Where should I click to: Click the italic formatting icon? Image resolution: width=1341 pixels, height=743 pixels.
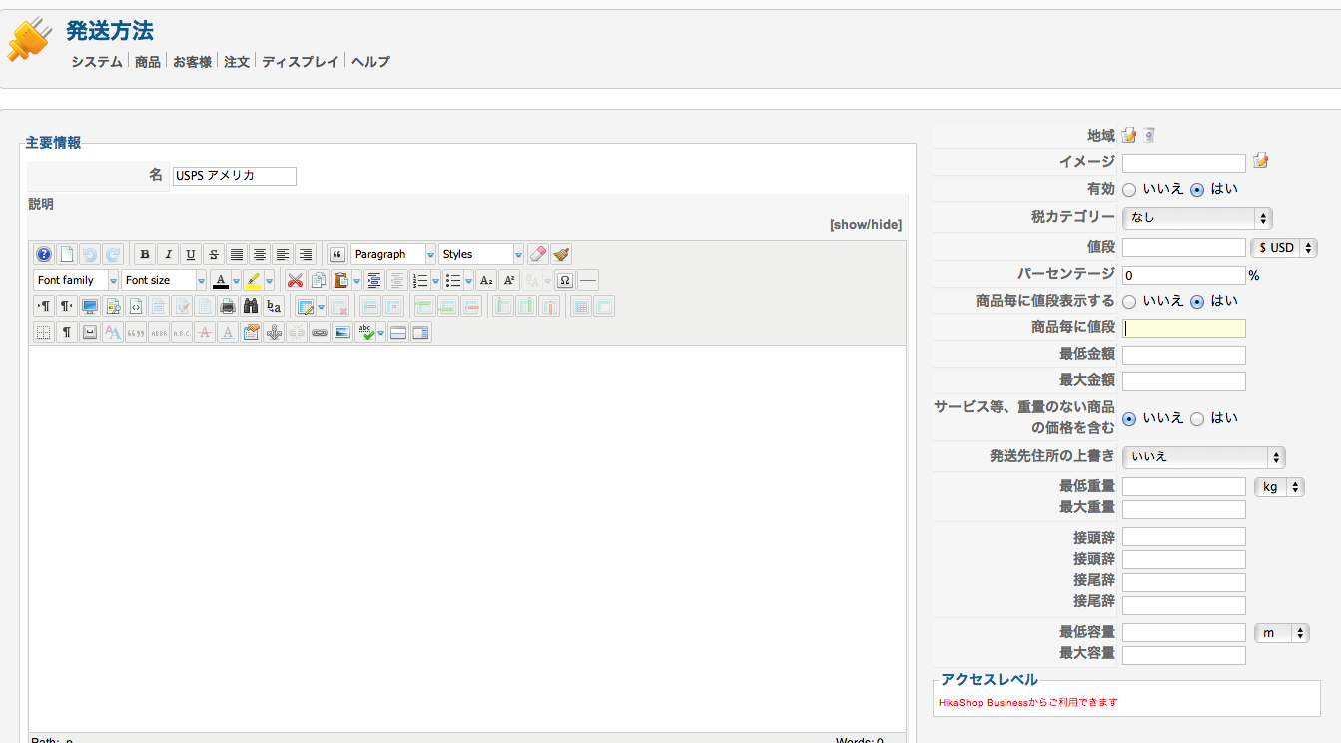[168, 254]
